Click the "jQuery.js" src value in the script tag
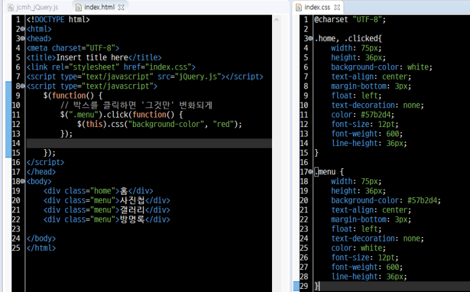 (198, 76)
